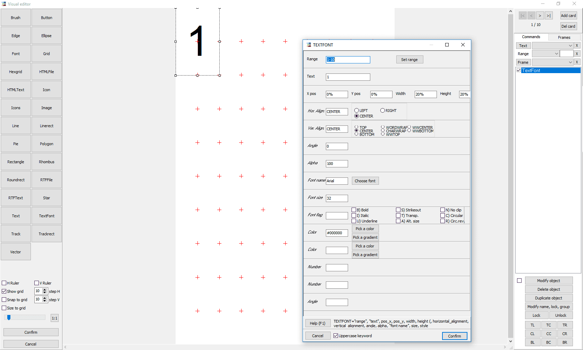This screenshot has height=350, width=583.
Task: Click the Alpha input field
Action: pos(337,164)
